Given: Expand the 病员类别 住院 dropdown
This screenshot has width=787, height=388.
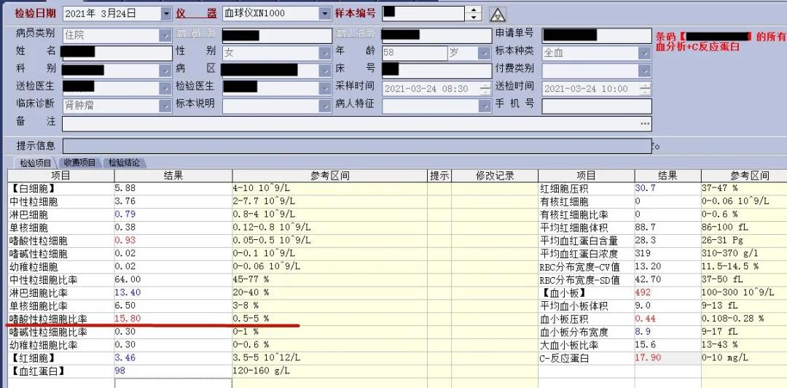Looking at the screenshot, I should pos(165,36).
